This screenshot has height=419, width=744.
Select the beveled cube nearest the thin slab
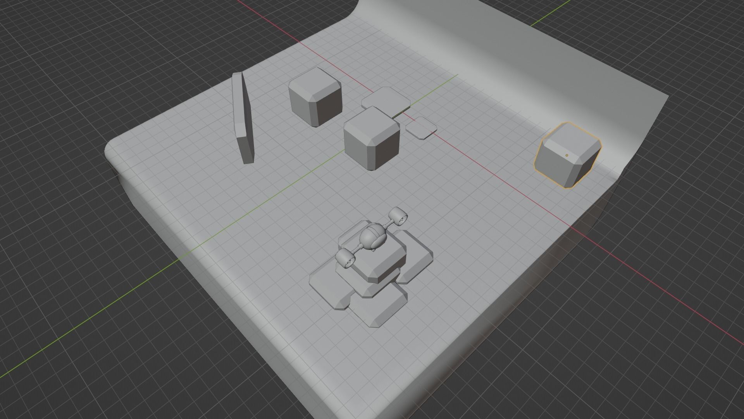(x=315, y=97)
